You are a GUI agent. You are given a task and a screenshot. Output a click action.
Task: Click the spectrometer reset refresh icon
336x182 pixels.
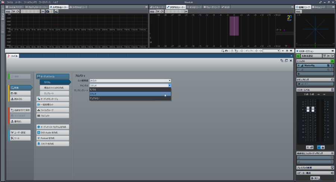click(x=18, y=11)
